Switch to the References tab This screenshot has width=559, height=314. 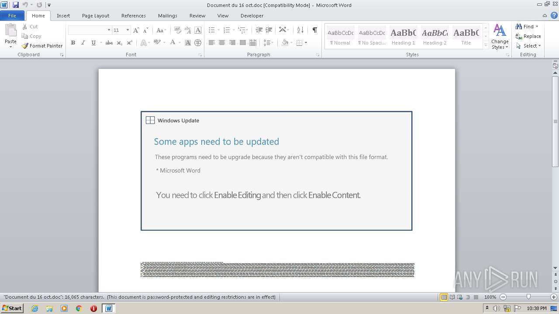[x=134, y=16]
